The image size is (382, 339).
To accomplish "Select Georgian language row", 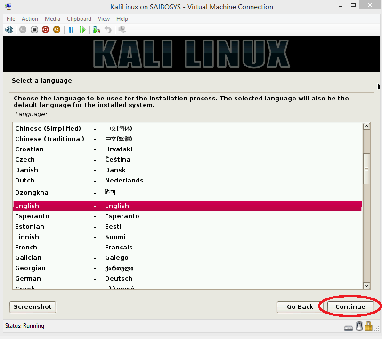I will point(187,268).
